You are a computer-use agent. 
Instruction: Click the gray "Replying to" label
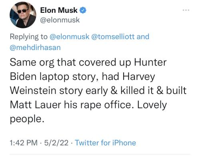(28, 37)
